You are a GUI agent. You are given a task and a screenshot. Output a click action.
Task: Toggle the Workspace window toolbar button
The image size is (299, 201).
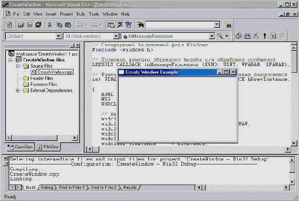(111, 25)
